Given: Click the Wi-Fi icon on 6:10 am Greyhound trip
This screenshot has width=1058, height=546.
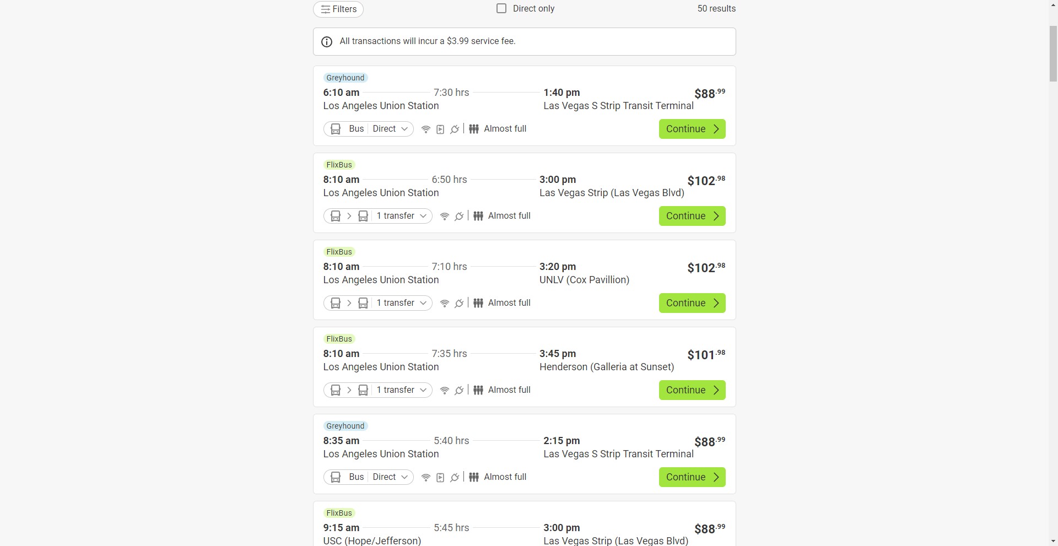Looking at the screenshot, I should 425,129.
